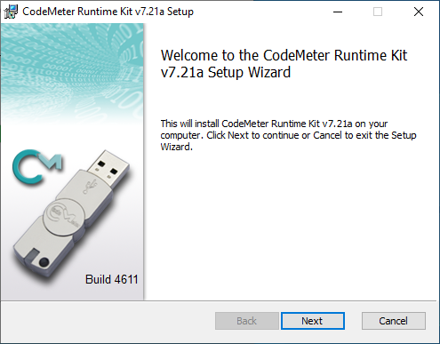Click the window title text CodeMeter Runtime Kit v7.21a Setup
Viewport: 440px width, 344px height.
[x=108, y=12]
